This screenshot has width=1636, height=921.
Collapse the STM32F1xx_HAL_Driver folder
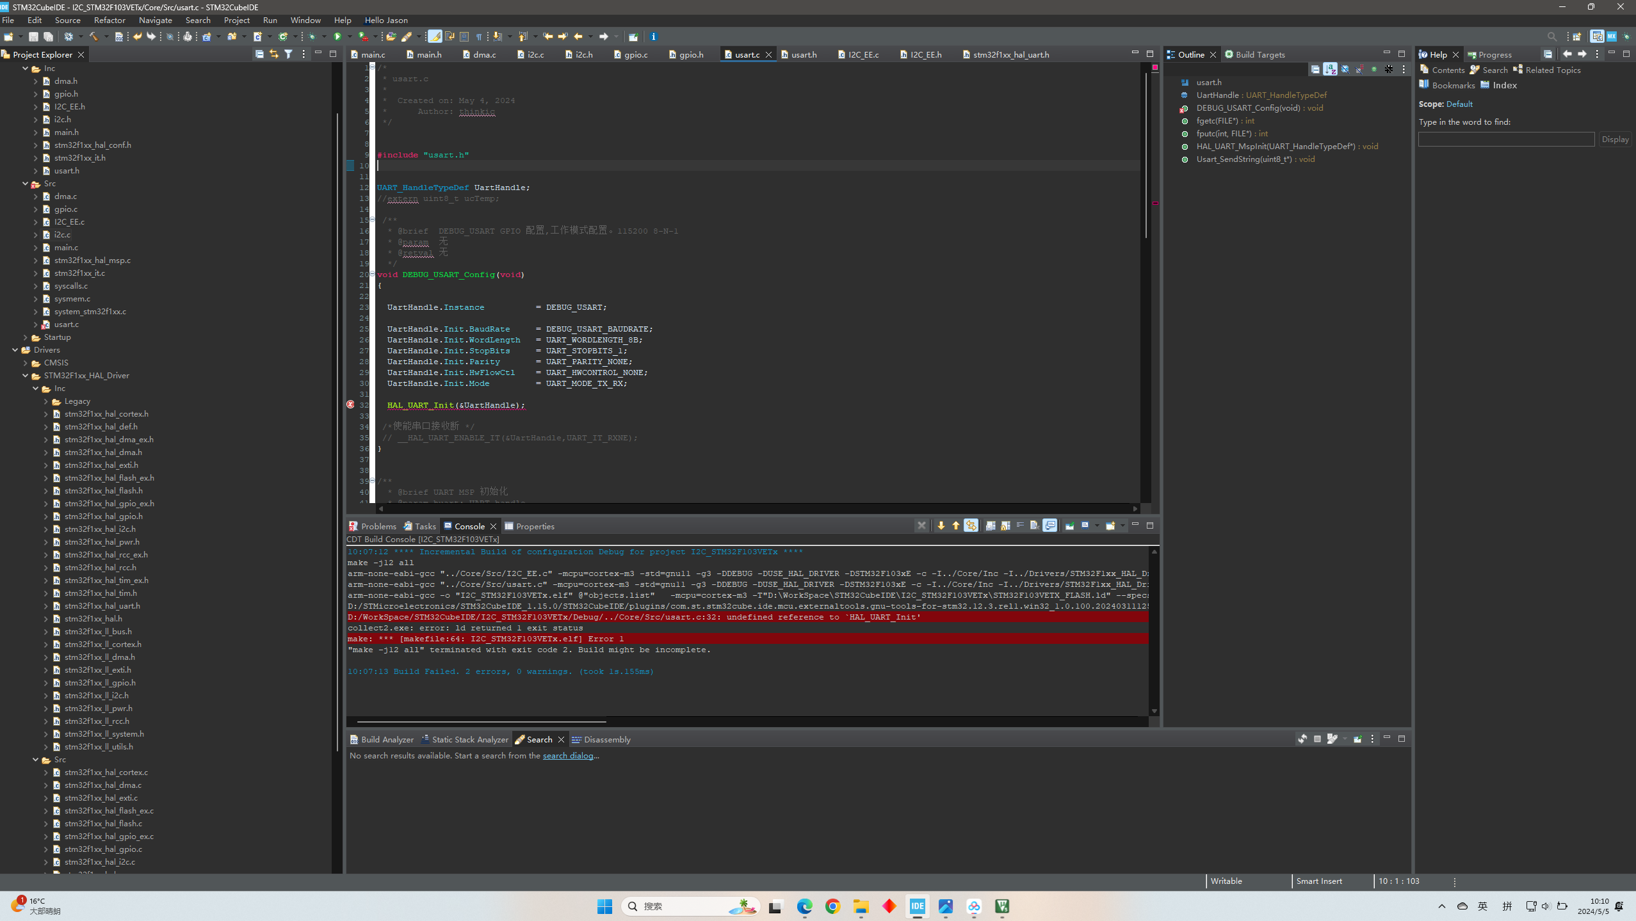pos(25,376)
